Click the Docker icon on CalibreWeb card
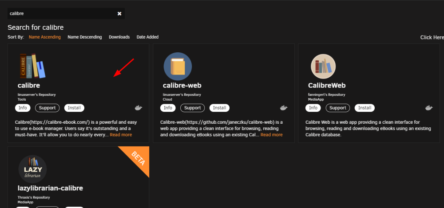444x208 pixels. click(x=429, y=108)
